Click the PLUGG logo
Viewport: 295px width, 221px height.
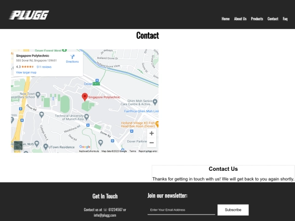point(29,15)
